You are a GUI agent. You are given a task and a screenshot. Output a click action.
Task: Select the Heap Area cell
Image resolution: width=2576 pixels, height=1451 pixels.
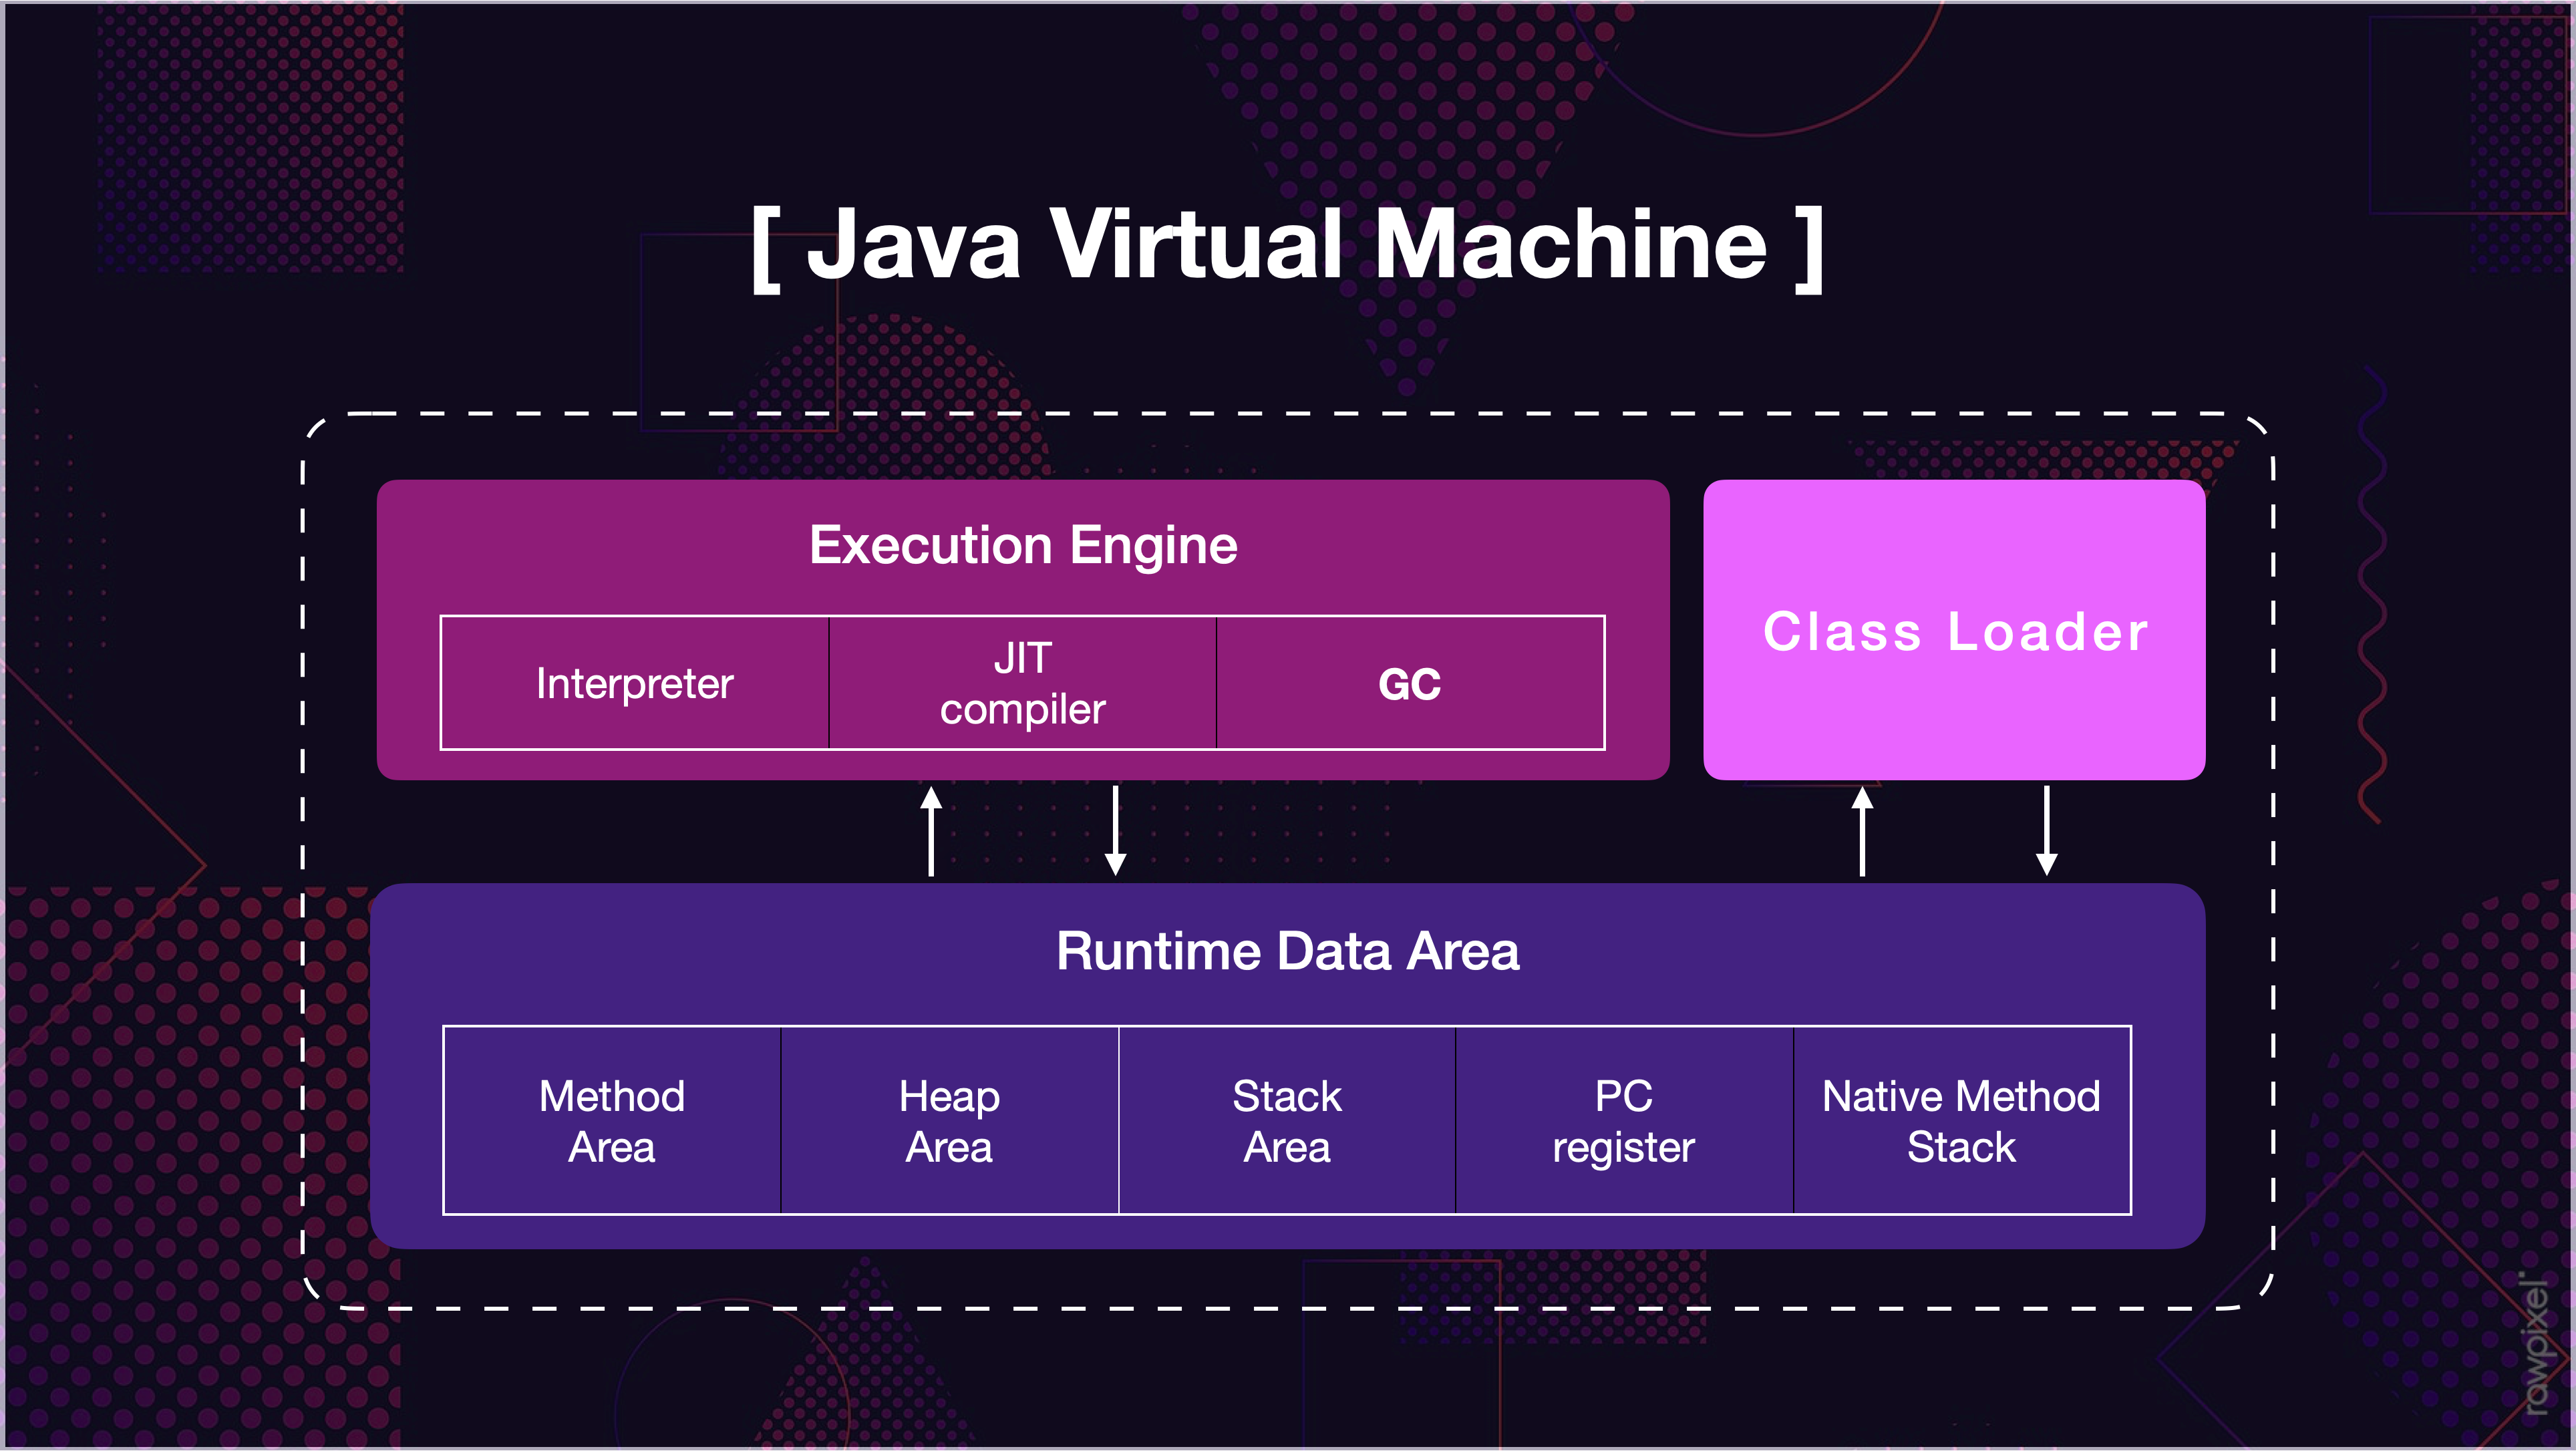pyautogui.click(x=949, y=1120)
